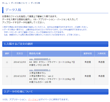Click 入学生対象チラシ ver.2 product text
The height and width of the screenshot is (102, 110).
pyautogui.click(x=41, y=76)
